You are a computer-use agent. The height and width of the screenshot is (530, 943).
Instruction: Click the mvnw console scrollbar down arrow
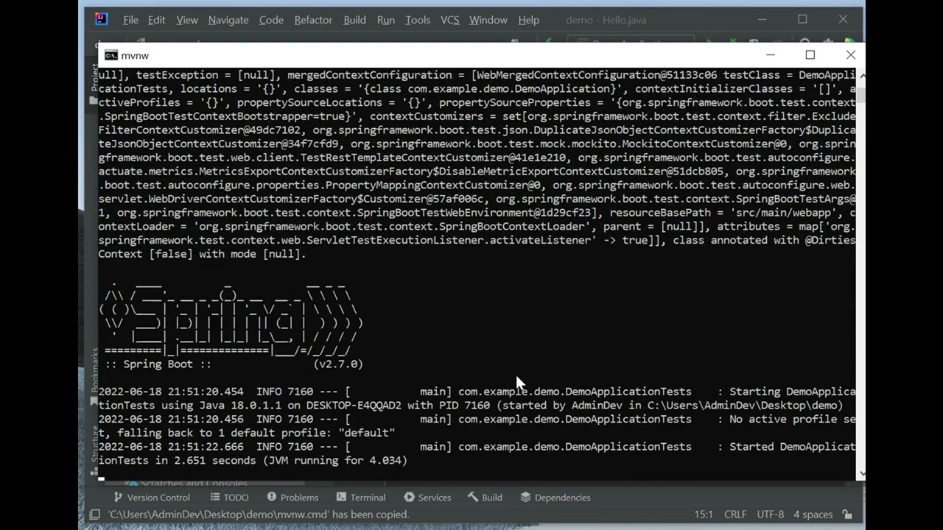tap(861, 475)
